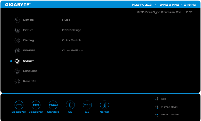Image resolution: width=201 pixels, height=121 pixels.
Task: Open the PIP/PBP icon
Action: (17, 51)
